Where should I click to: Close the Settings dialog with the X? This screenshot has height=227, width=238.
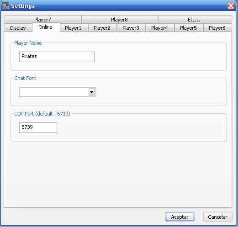coord(231,6)
